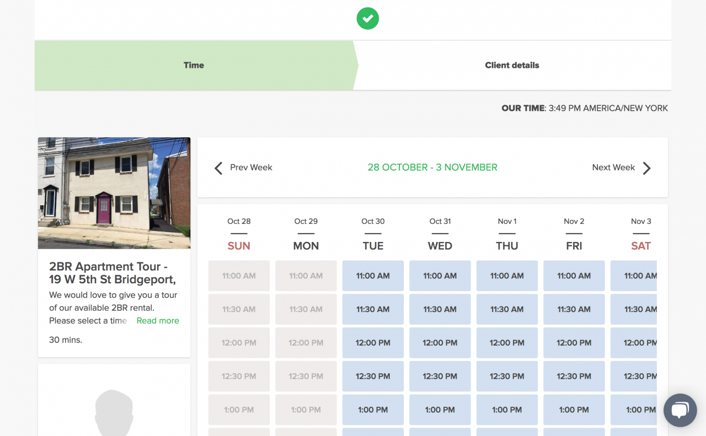Click the TUE day column header

point(373,246)
